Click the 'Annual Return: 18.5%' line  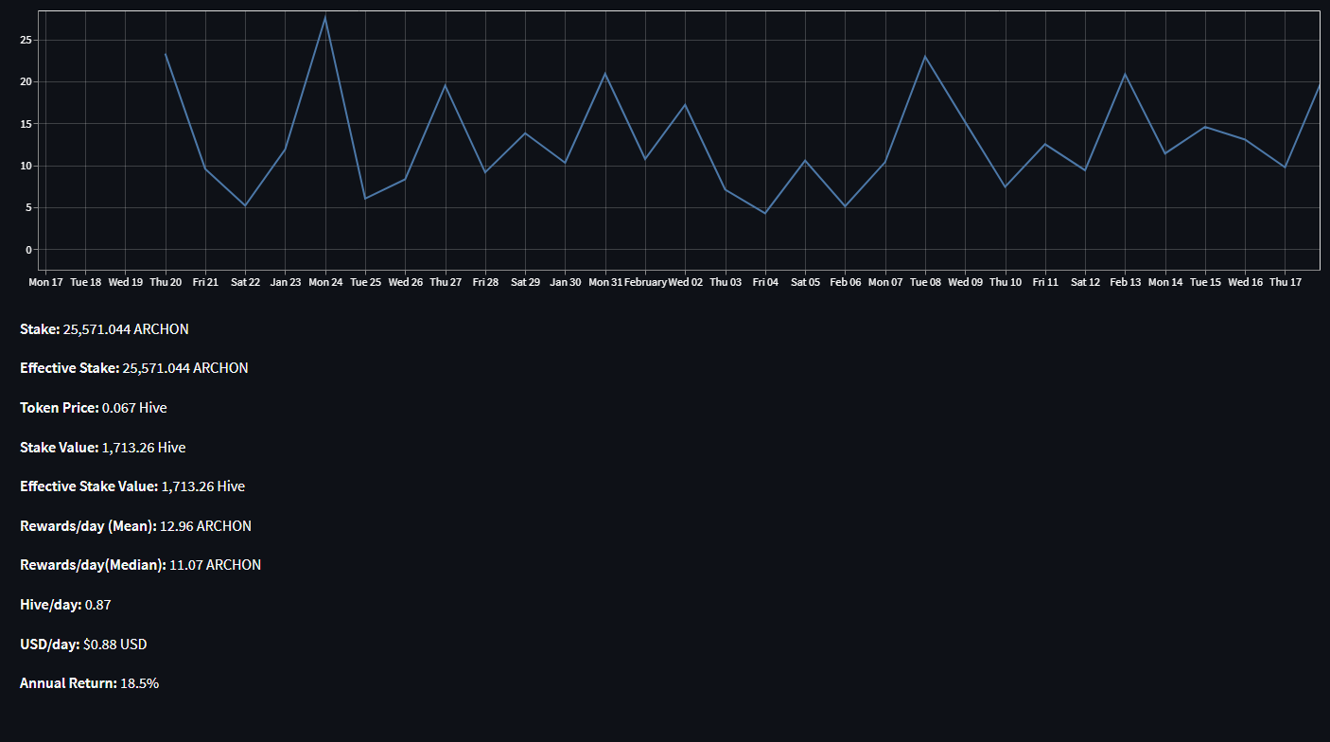(89, 683)
